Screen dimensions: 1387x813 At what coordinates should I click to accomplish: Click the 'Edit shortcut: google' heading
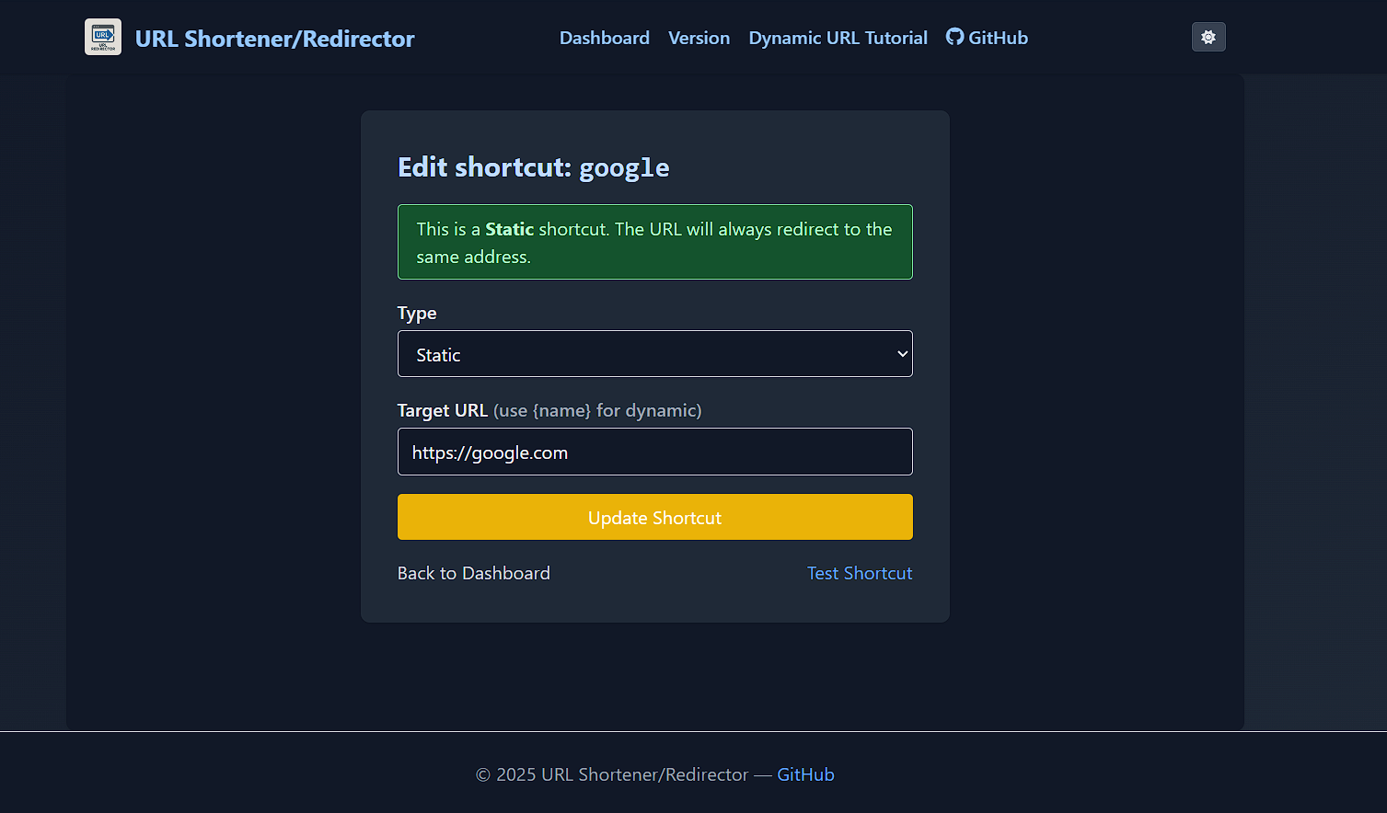pyautogui.click(x=534, y=167)
